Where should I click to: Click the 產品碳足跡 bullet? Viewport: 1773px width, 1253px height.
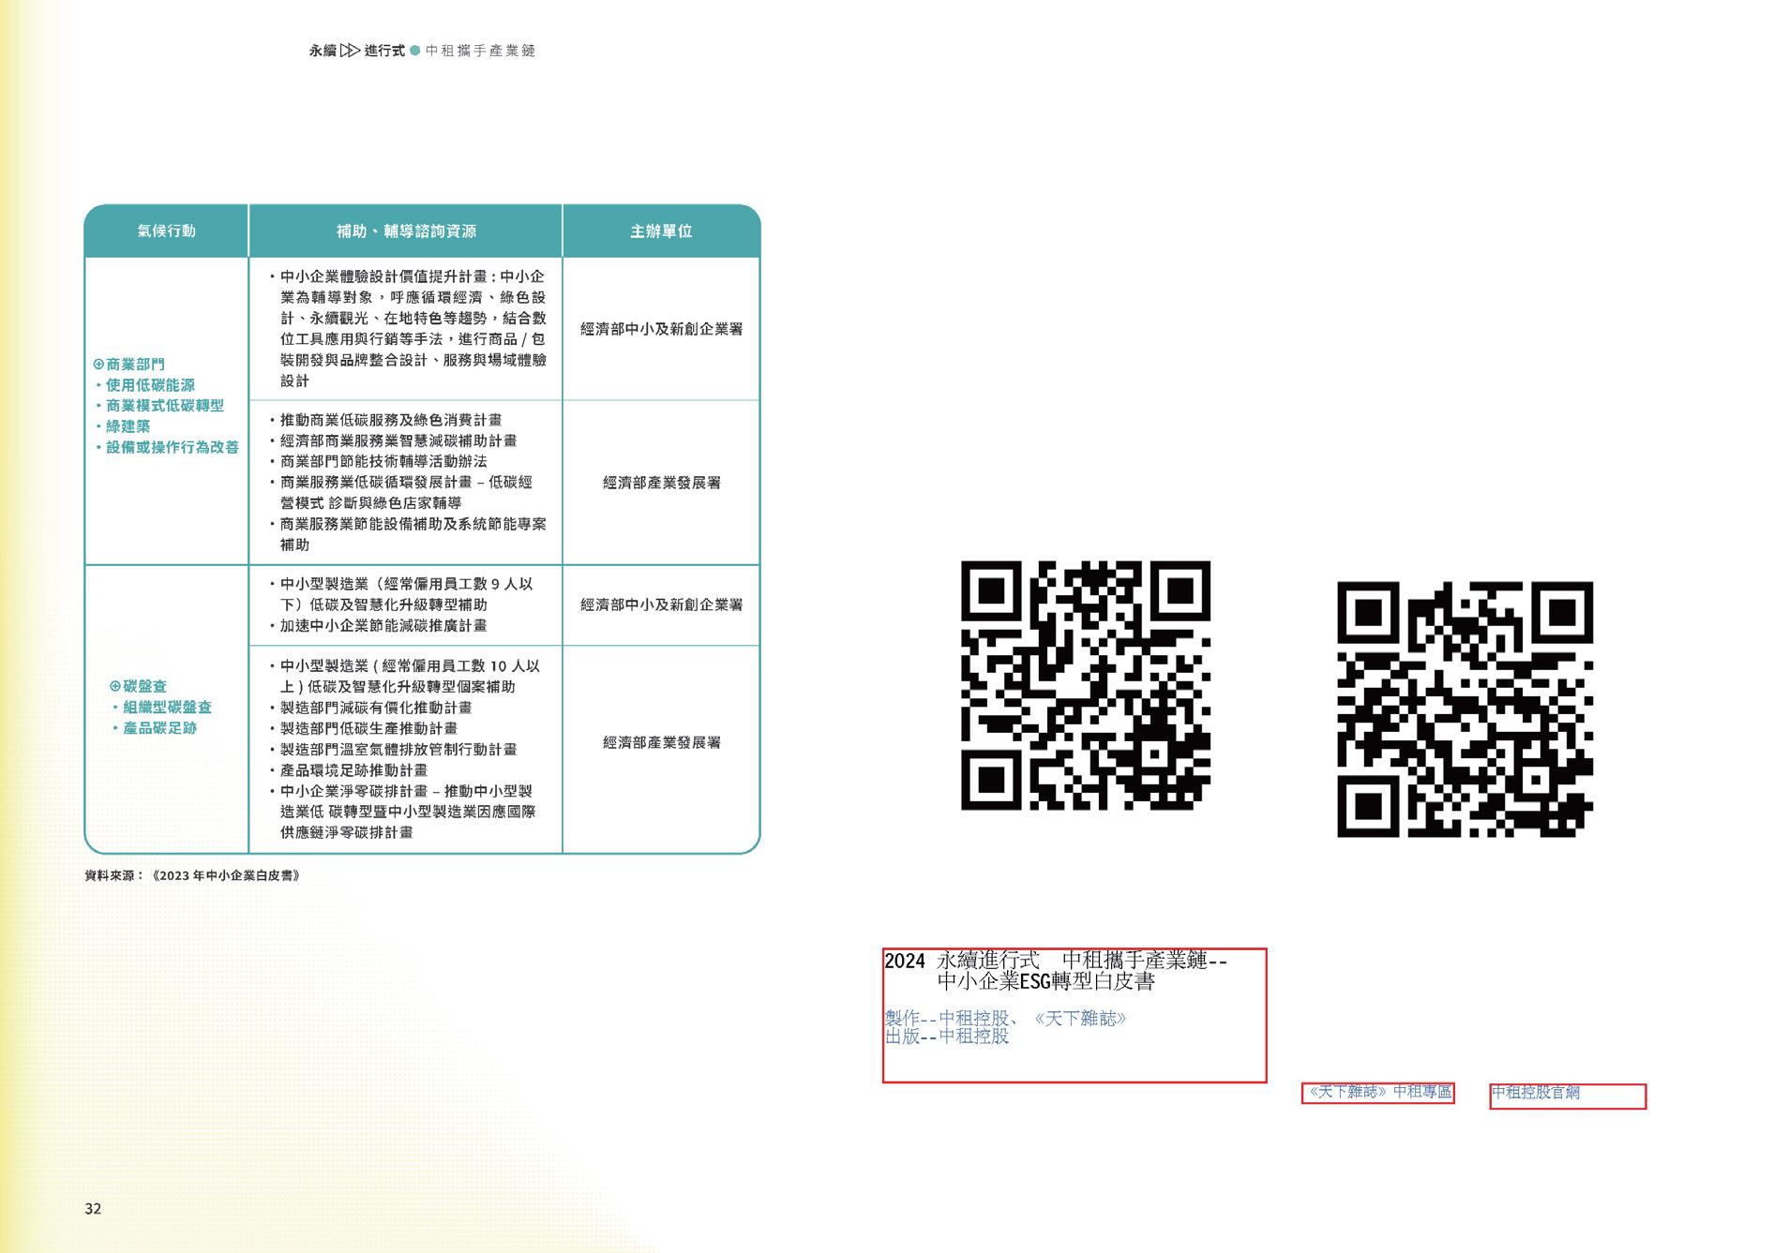pos(155,728)
